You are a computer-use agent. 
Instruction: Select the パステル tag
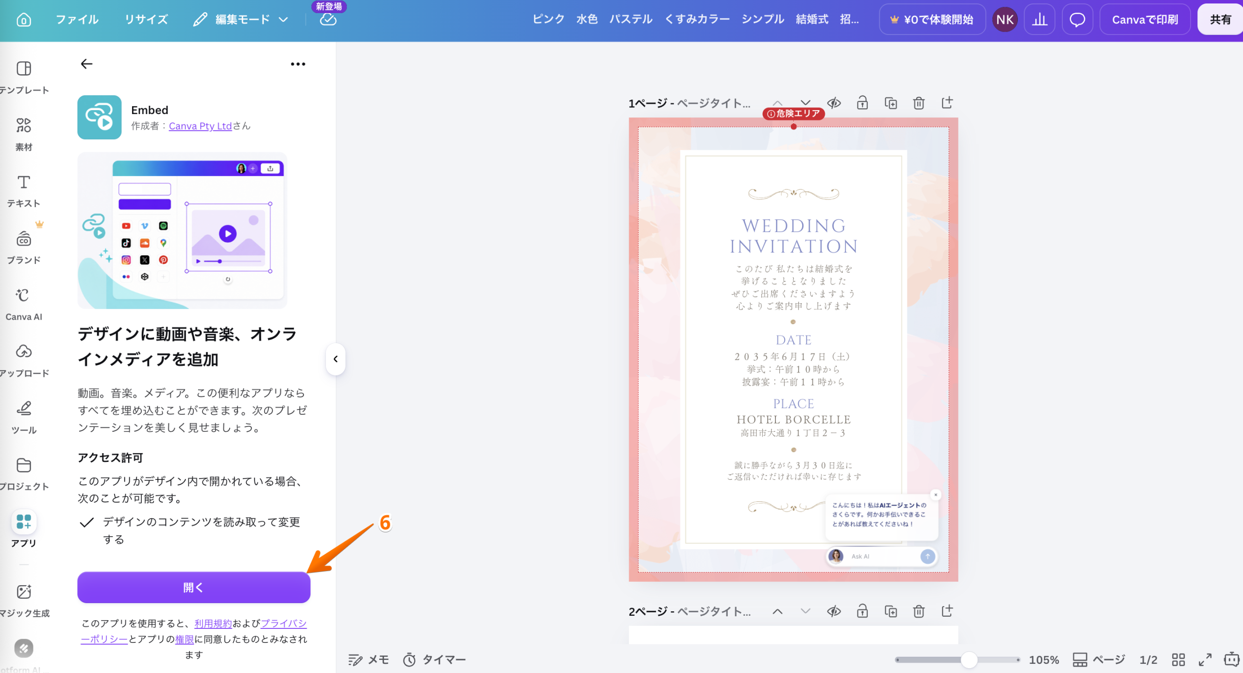pyautogui.click(x=631, y=19)
